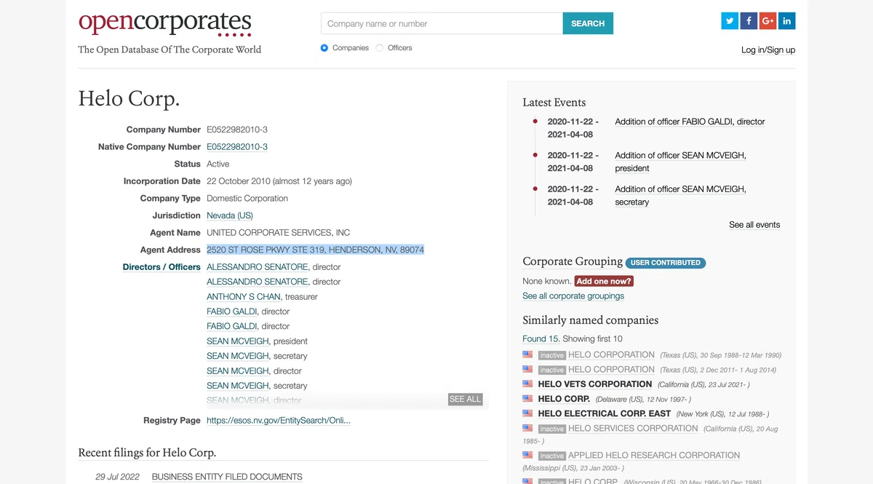
Task: Open SEAN MCVEIGH, secretary addition event
Action: pyautogui.click(x=680, y=195)
